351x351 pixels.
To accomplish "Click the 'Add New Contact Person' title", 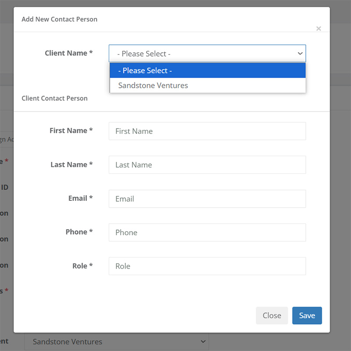I will point(59,19).
